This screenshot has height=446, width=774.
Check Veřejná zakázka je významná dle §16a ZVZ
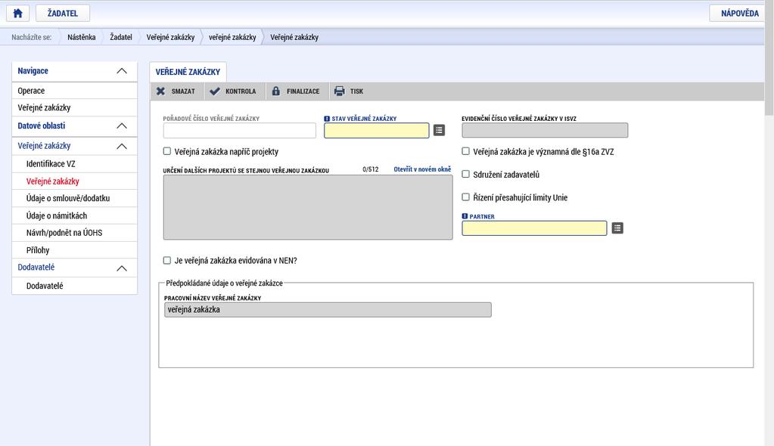point(465,151)
